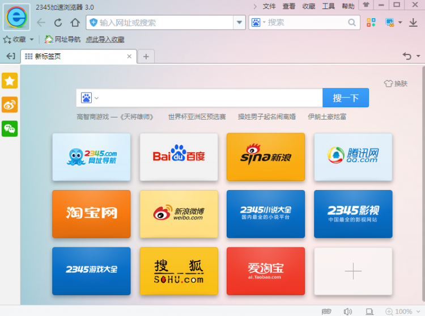This screenshot has width=425, height=316.
Task: Click the screenshot tool icon
Action: (x=390, y=23)
